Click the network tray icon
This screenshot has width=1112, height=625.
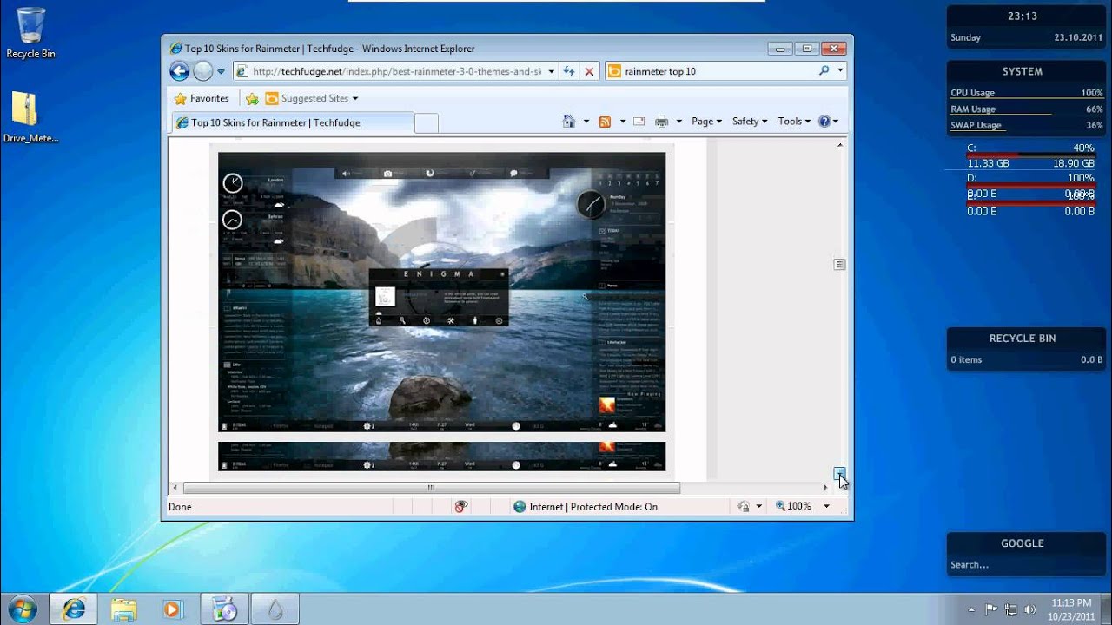pos(1010,609)
